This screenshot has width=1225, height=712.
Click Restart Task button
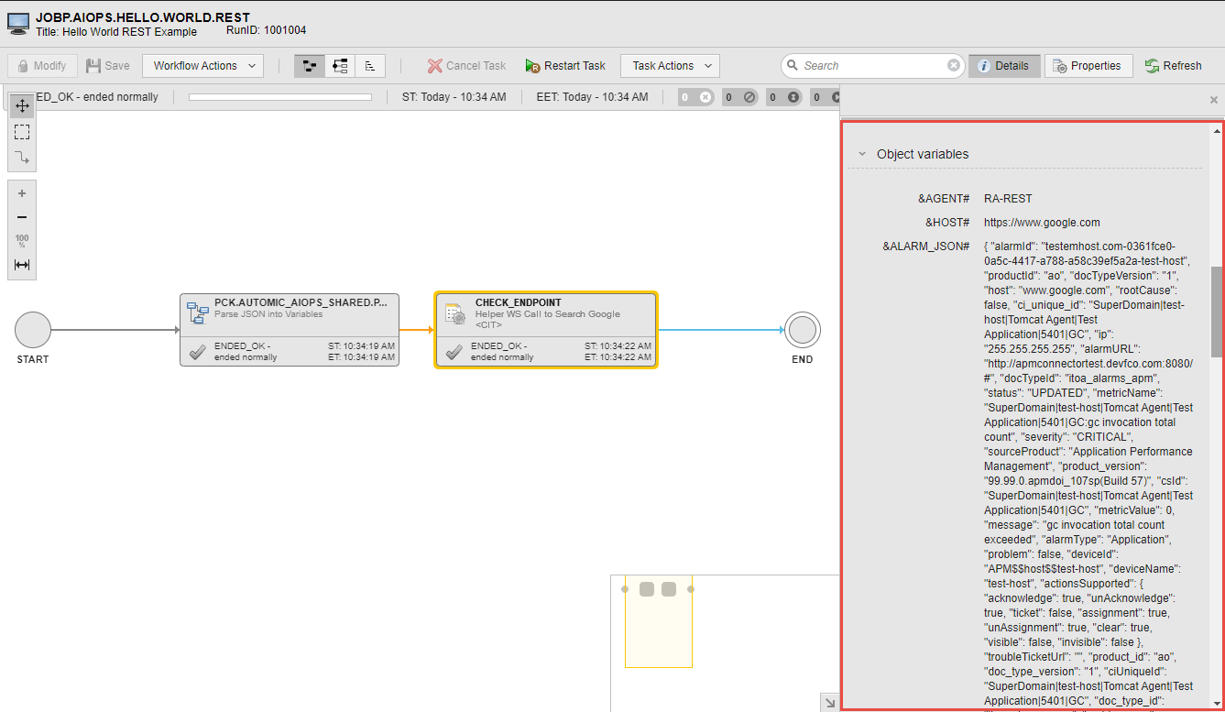tap(565, 66)
